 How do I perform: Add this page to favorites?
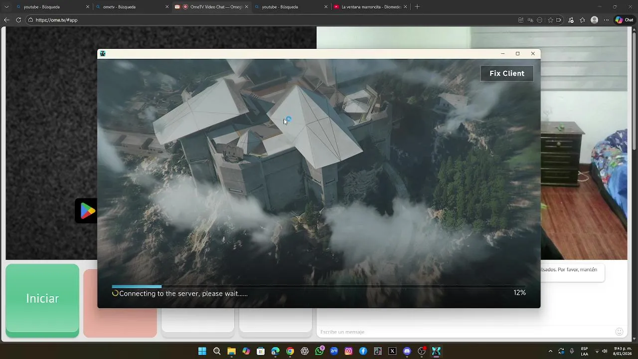point(550,20)
